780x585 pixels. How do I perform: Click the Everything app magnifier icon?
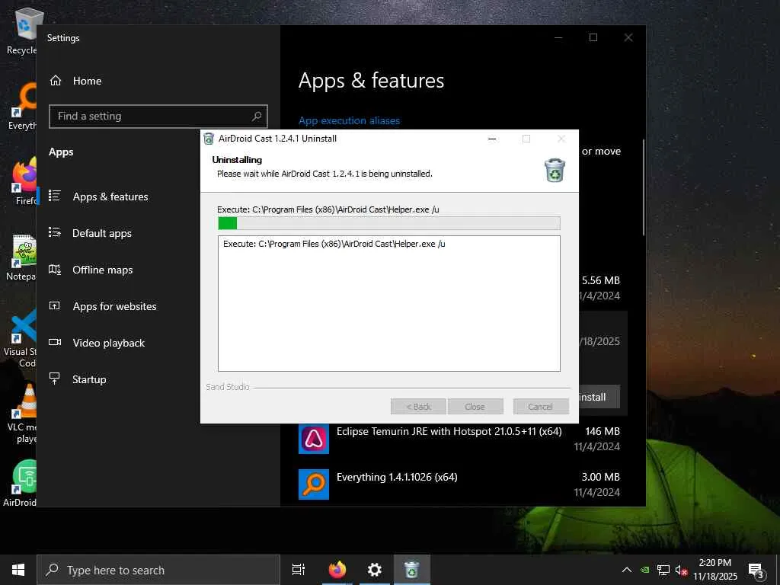click(314, 484)
